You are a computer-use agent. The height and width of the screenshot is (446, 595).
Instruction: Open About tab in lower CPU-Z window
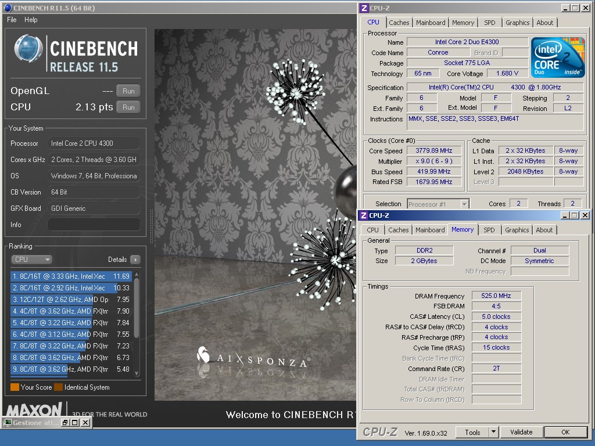tap(544, 230)
